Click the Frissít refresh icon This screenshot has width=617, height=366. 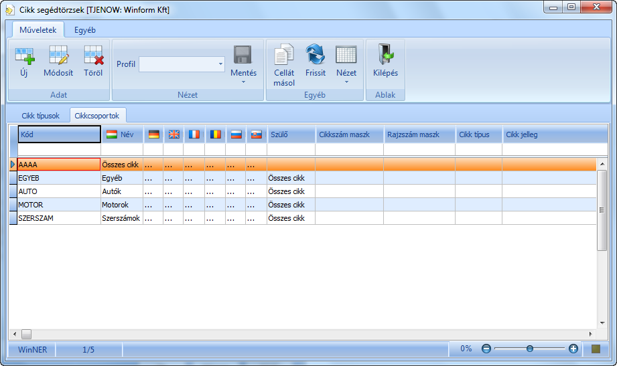coord(316,54)
